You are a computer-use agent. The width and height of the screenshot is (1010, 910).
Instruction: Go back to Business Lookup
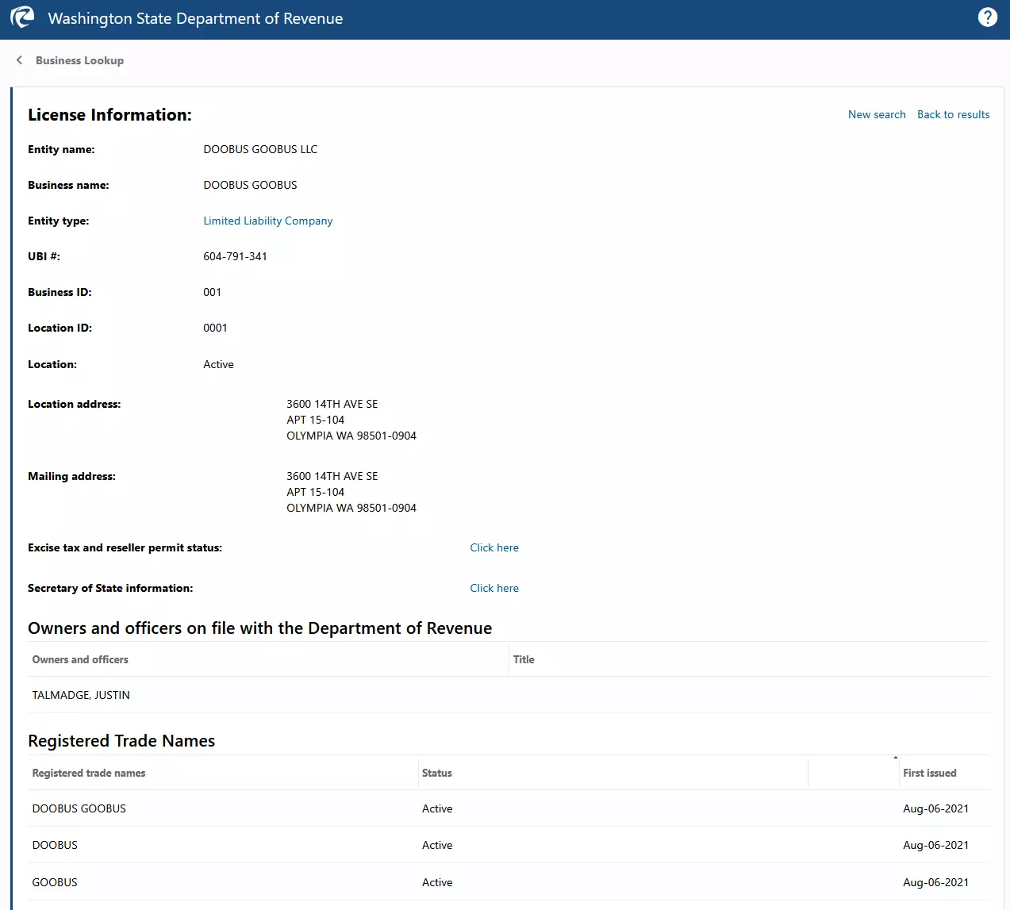coord(79,60)
